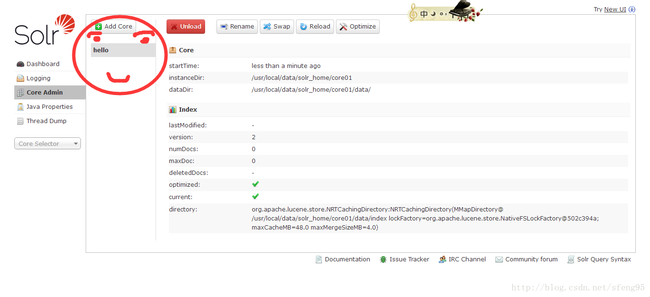Image resolution: width=650 pixels, height=297 pixels.
Task: Click the Rename button icon
Action: pyautogui.click(x=224, y=27)
